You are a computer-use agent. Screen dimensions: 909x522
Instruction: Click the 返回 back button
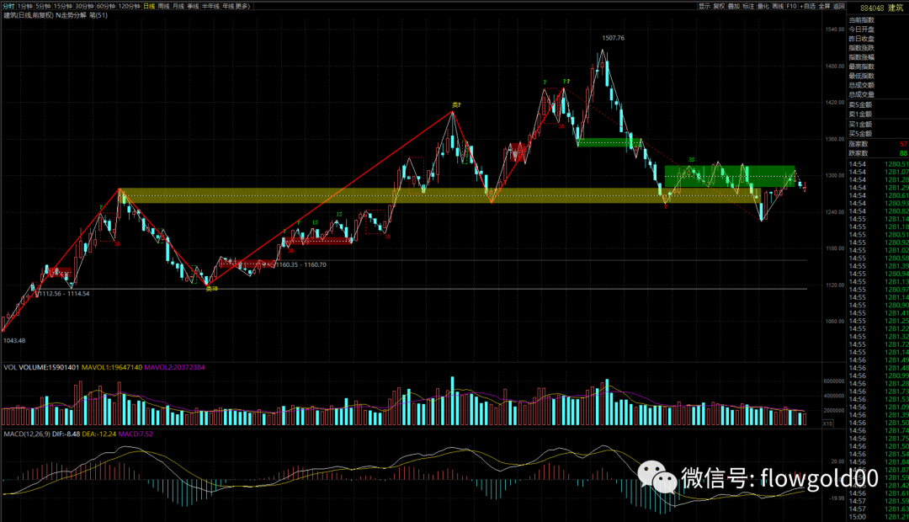(x=839, y=6)
